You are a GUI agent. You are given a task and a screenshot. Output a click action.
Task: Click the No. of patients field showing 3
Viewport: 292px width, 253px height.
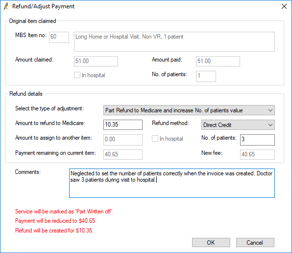point(257,140)
